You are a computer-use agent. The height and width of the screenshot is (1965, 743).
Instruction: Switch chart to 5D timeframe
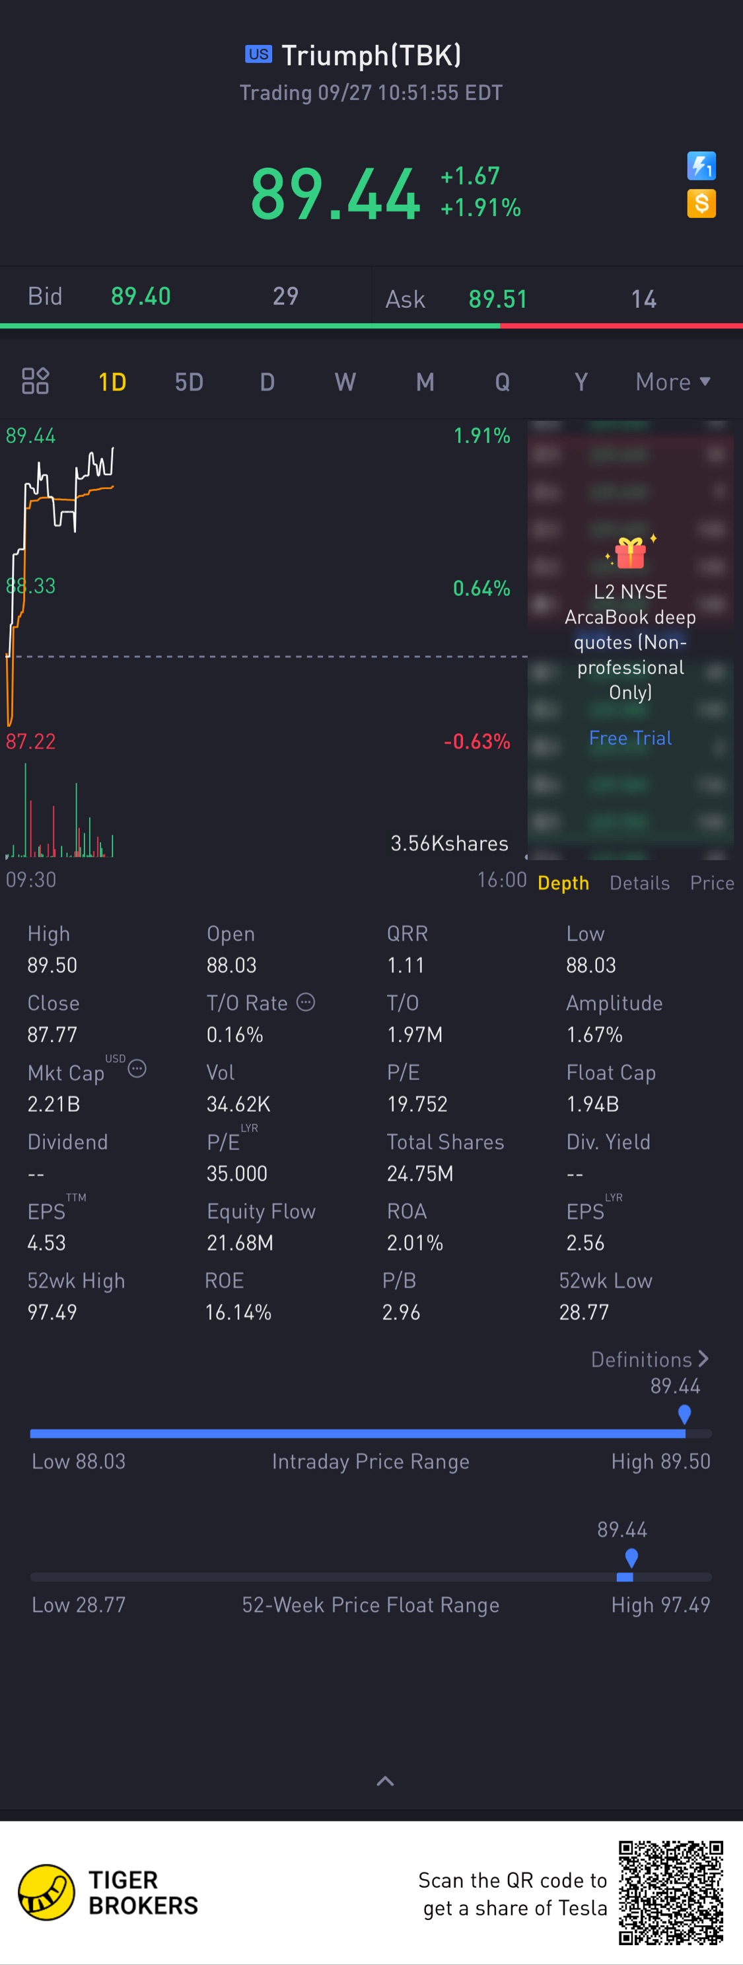coord(189,381)
